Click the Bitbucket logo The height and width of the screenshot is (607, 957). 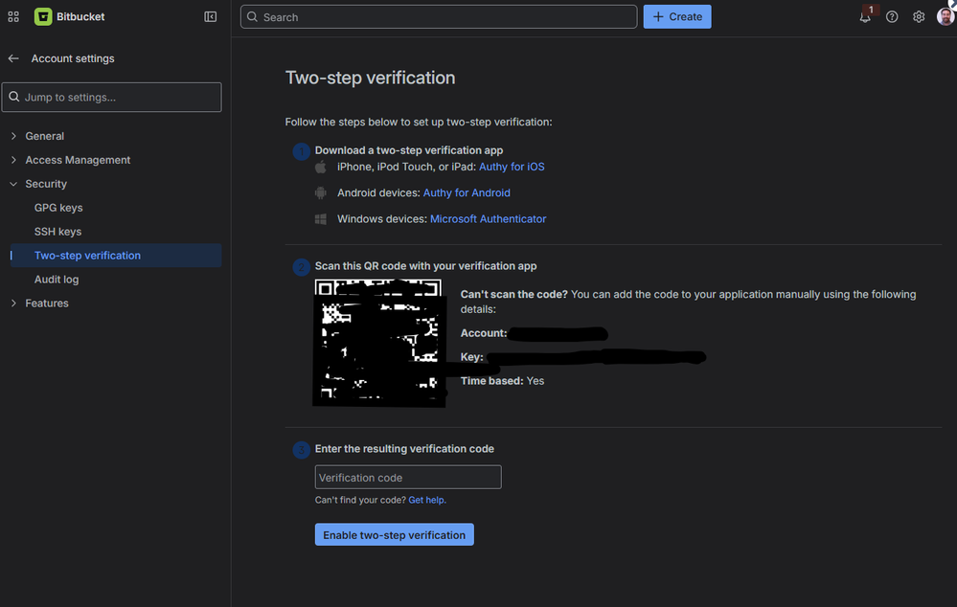[x=43, y=17]
